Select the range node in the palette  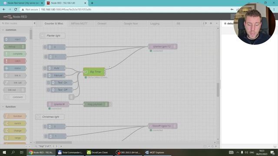pos(15,138)
